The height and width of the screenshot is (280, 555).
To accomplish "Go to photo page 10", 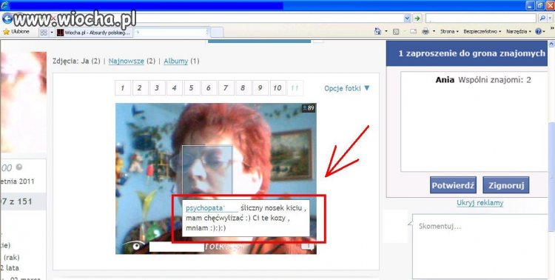I will [x=277, y=88].
